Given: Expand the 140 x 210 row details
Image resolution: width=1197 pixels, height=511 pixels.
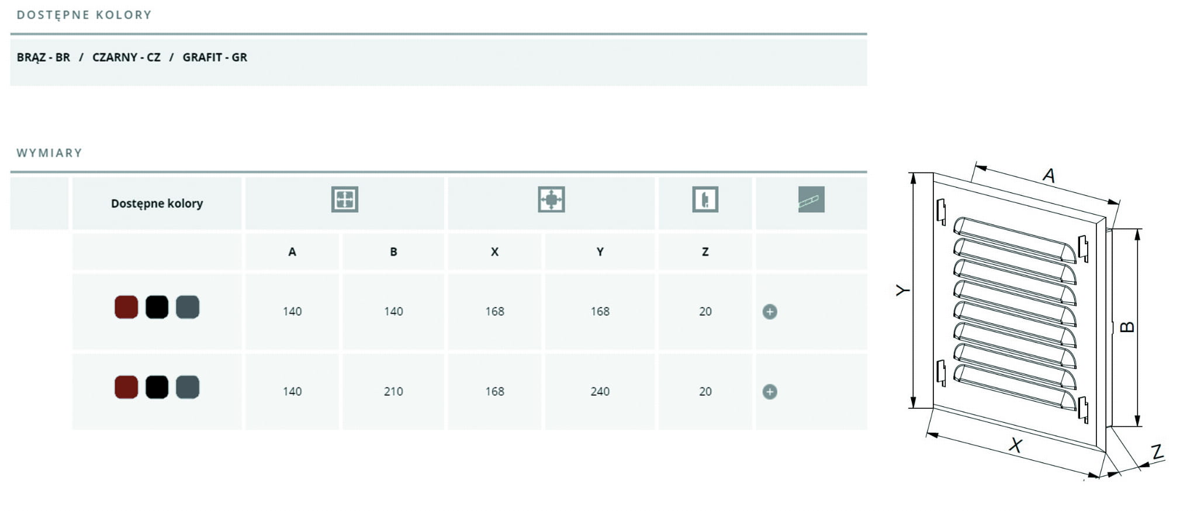Looking at the screenshot, I should 770,392.
